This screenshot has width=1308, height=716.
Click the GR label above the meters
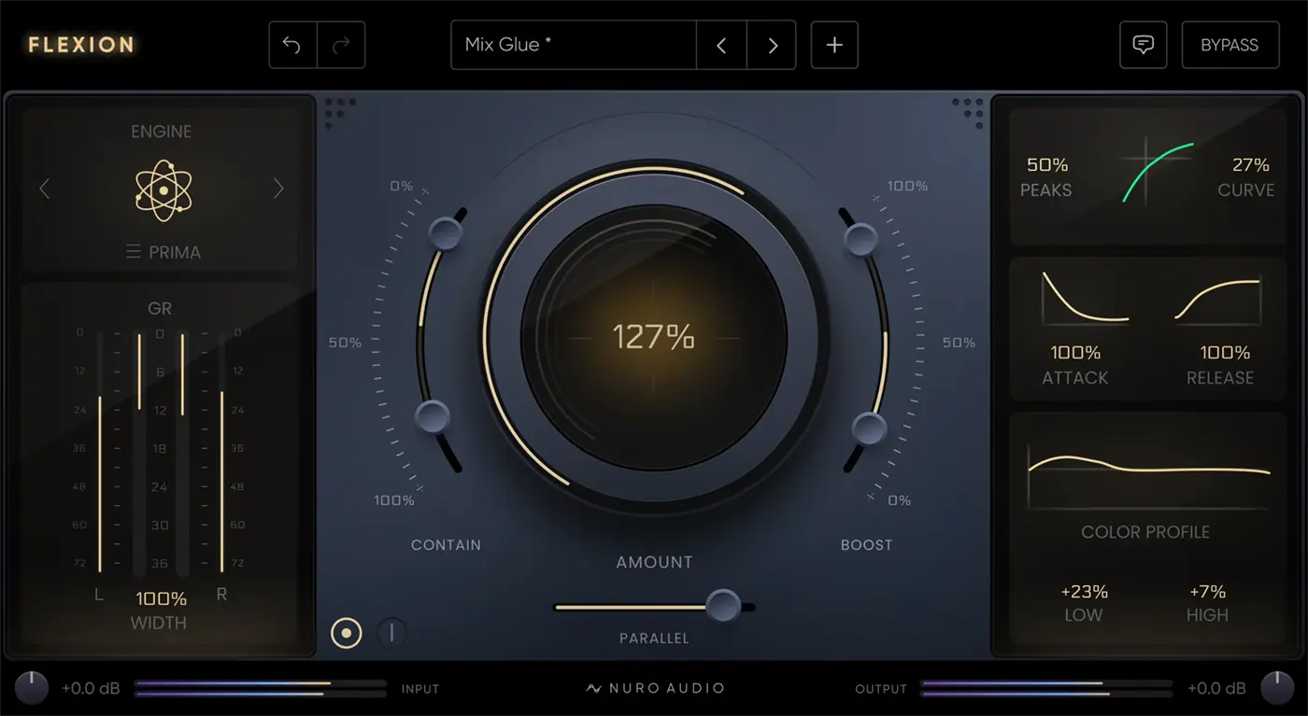[x=160, y=309]
